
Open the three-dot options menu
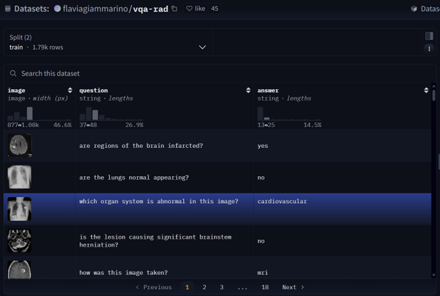pyautogui.click(x=429, y=49)
